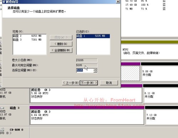Click the 最大可用空间量 field showing 5205

click(87, 65)
